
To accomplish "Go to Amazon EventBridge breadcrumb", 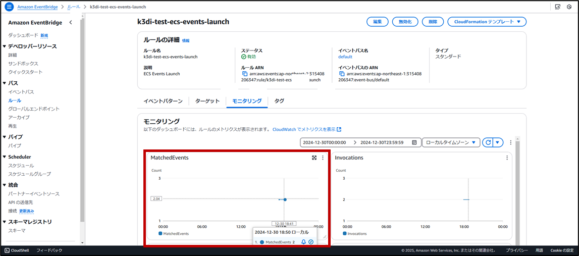I will (37, 7).
